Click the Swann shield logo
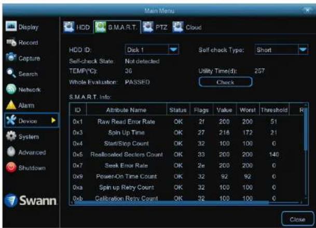Screen dimensions: 316x228 (11, 200)
